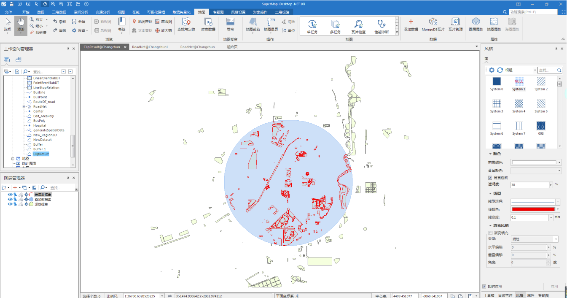Screen dimensions: 567x298
Task: Select the RoadNet dataset node
Action: tap(40, 106)
